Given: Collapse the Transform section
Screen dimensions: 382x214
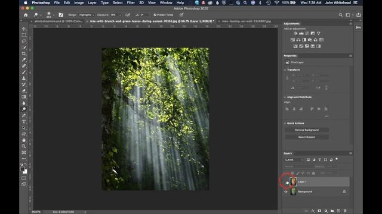Looking at the screenshot, I should pos(285,70).
